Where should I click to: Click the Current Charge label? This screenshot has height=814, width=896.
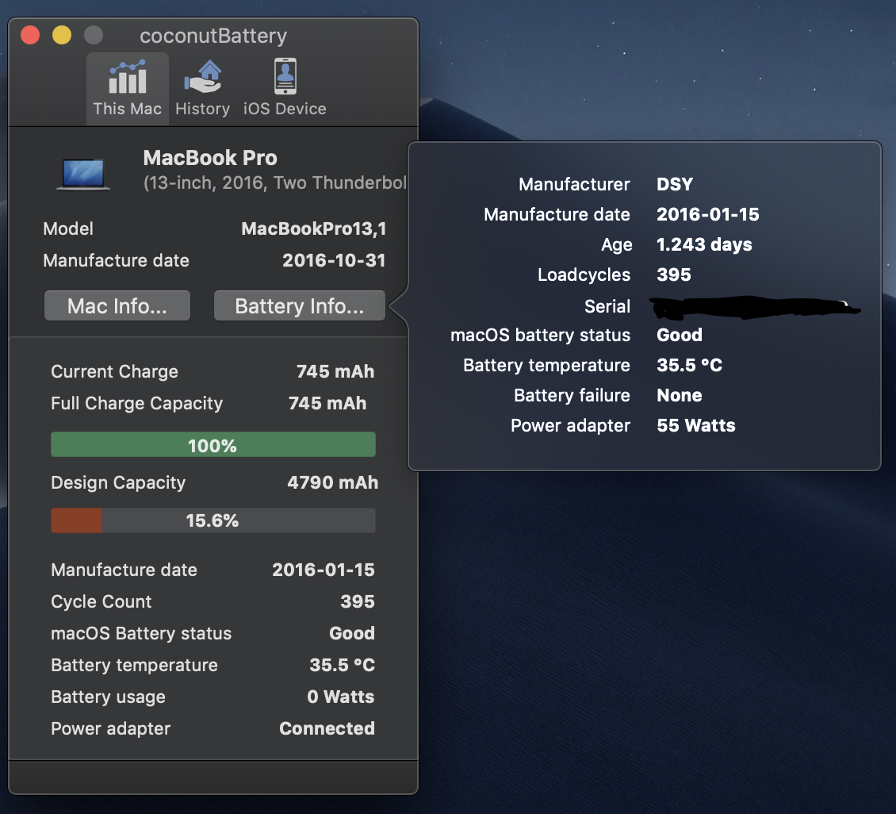[114, 371]
